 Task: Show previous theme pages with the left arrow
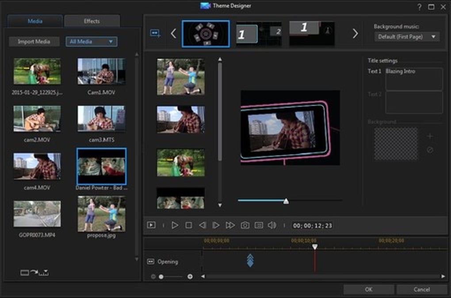coord(173,34)
